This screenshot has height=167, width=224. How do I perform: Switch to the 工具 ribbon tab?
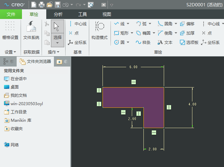(x=83, y=14)
